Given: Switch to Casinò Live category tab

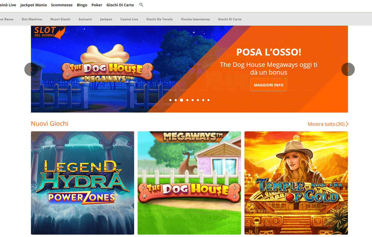Looking at the screenshot, I should 129,19.
